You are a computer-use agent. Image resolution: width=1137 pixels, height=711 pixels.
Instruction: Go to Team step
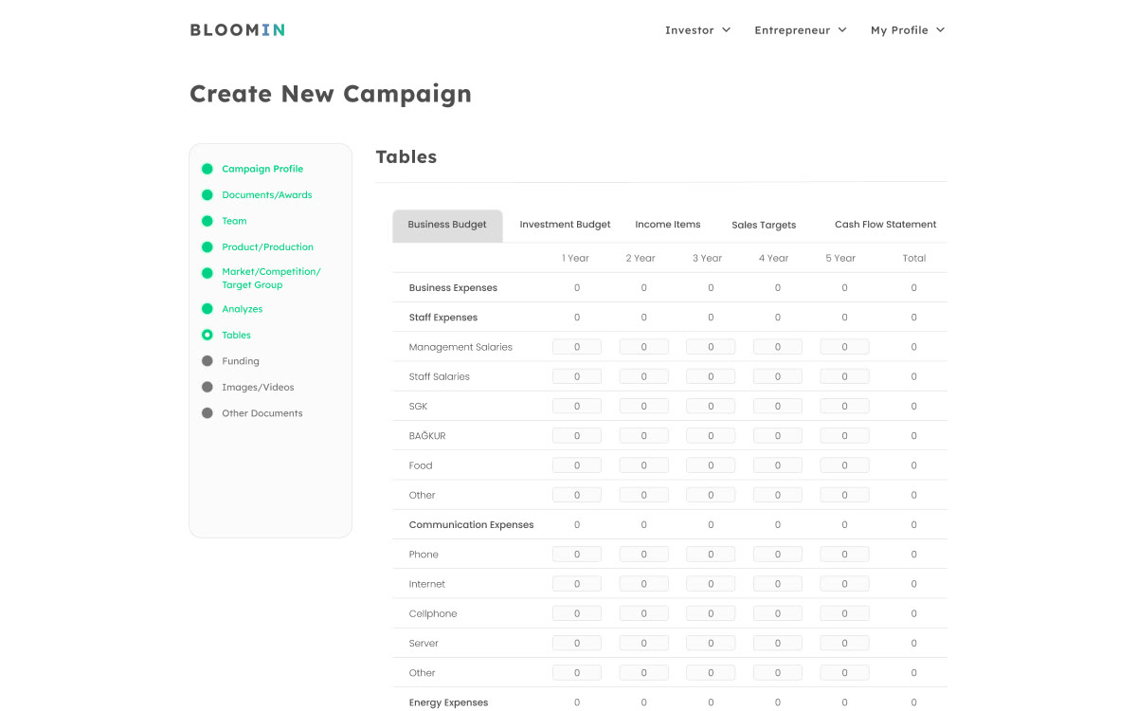tap(234, 221)
